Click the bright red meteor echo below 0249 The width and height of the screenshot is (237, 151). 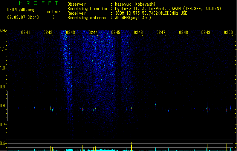click(x=208, y=109)
